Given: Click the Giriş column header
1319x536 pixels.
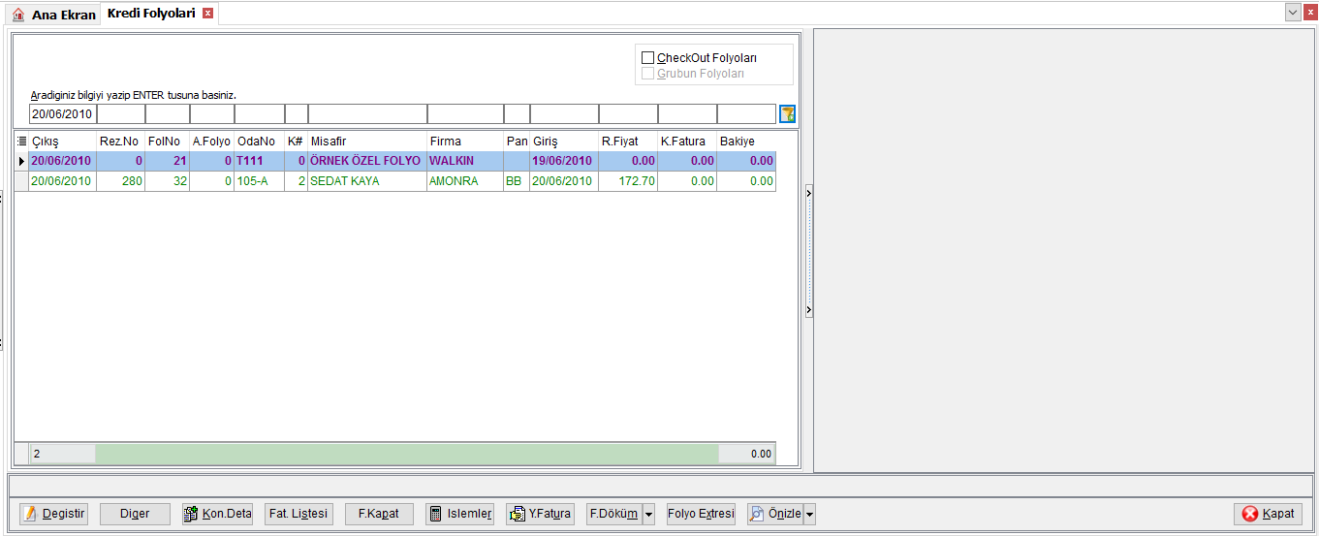Looking at the screenshot, I should click(x=564, y=142).
